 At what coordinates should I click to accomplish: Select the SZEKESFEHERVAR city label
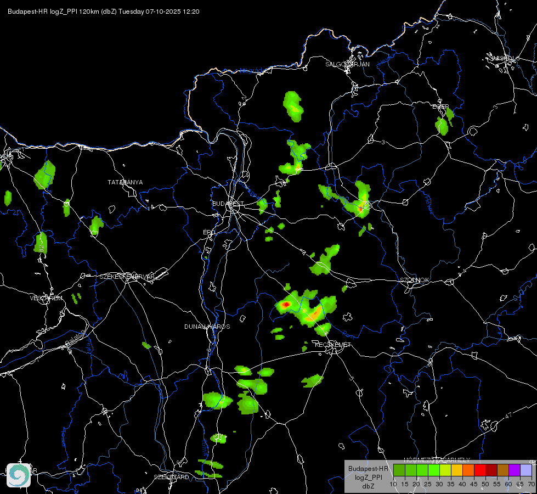[127, 277]
